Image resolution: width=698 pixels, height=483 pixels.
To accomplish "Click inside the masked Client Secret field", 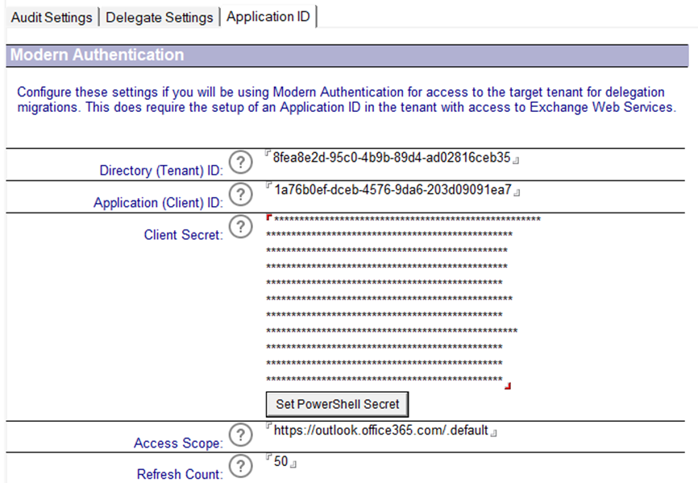I will [x=387, y=299].
